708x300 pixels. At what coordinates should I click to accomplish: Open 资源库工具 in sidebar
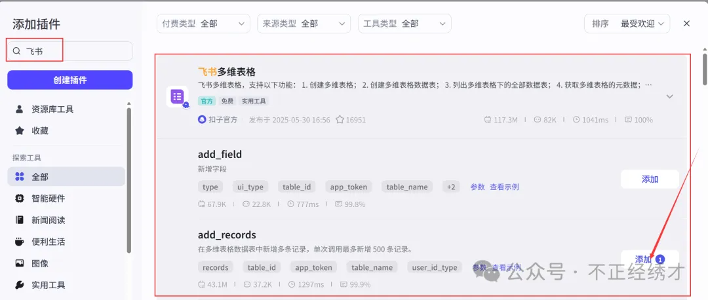(x=66, y=109)
